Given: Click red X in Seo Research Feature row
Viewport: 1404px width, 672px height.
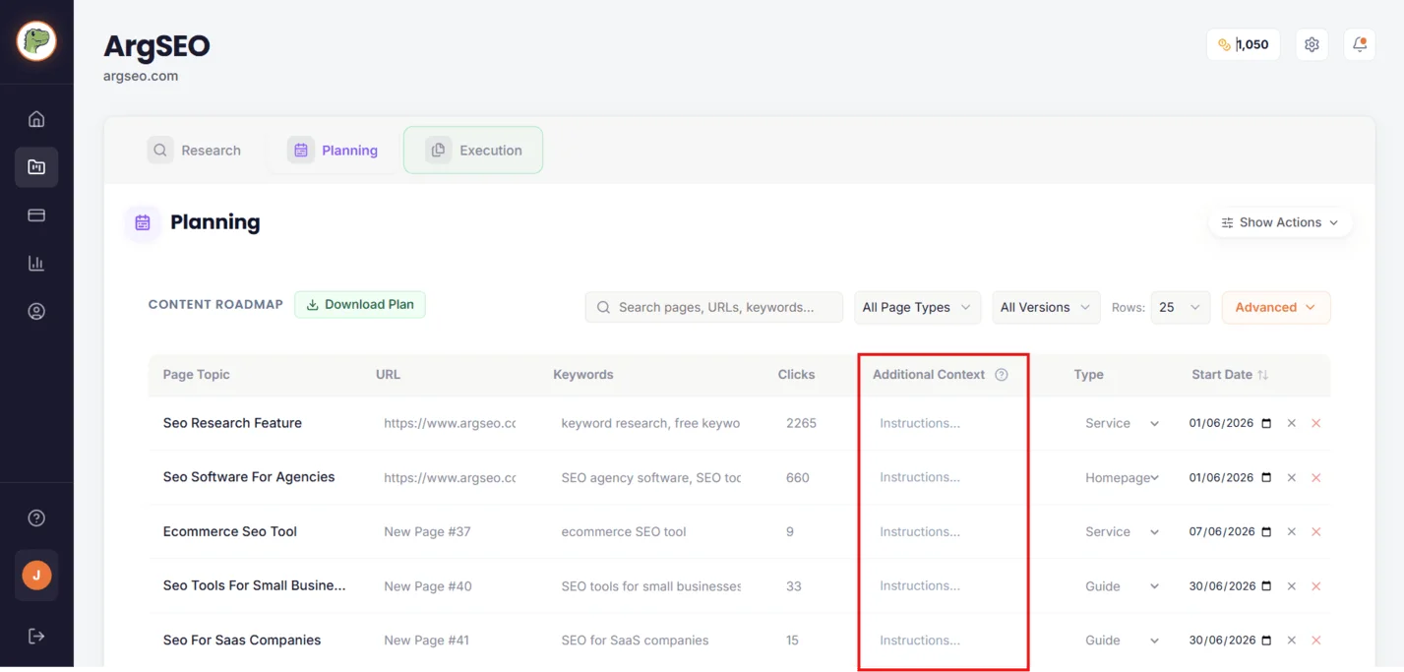Looking at the screenshot, I should pyautogui.click(x=1316, y=423).
